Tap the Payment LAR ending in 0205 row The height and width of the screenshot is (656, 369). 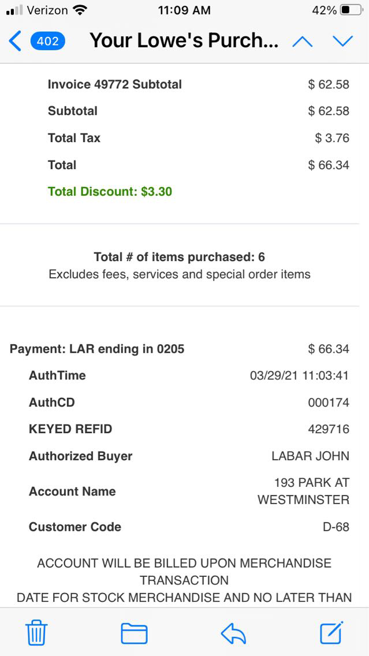click(97, 349)
